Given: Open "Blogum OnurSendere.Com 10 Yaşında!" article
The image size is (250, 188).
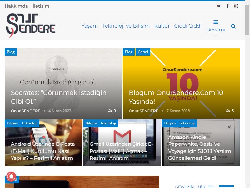Looking at the screenshot, I should pyautogui.click(x=176, y=97).
